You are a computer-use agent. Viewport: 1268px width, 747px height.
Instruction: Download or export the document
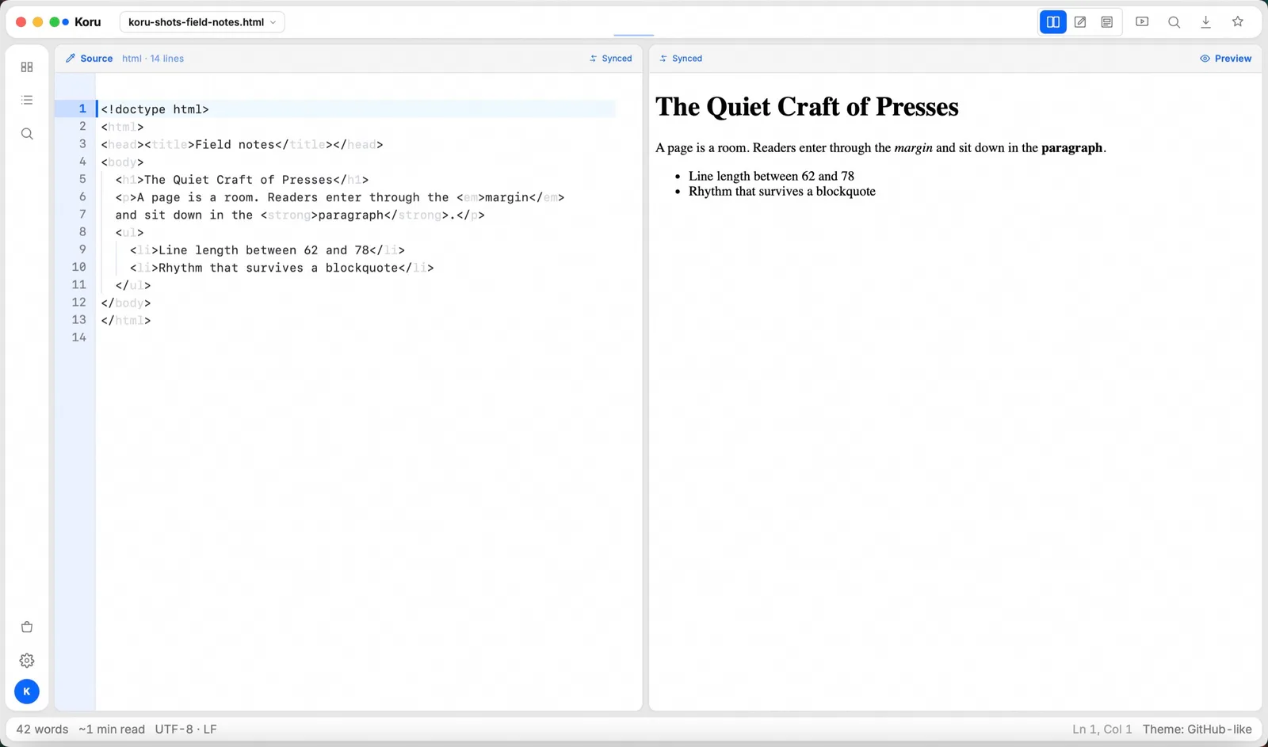[1206, 22]
